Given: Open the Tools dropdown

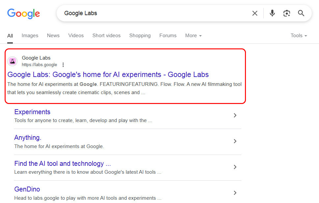Looking at the screenshot, I should click(298, 36).
